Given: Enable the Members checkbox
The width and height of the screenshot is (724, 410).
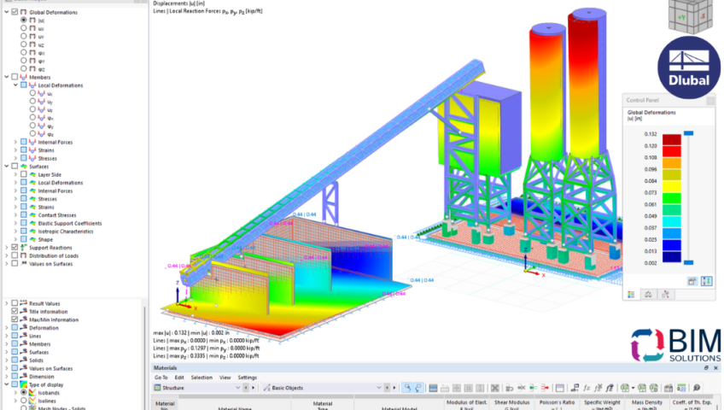Looking at the screenshot, I should 15,77.
